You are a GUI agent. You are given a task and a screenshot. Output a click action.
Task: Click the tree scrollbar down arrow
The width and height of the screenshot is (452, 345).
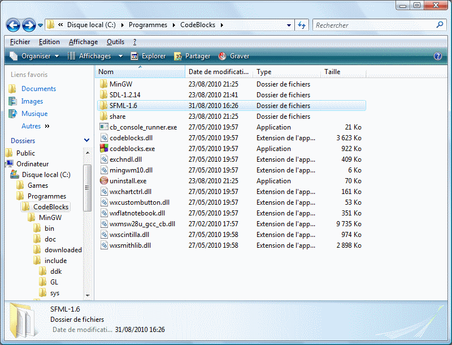[88, 295]
